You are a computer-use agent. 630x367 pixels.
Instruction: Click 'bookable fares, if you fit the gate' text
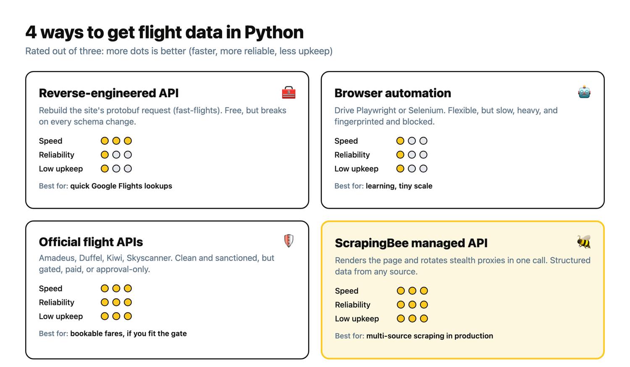click(x=129, y=333)
